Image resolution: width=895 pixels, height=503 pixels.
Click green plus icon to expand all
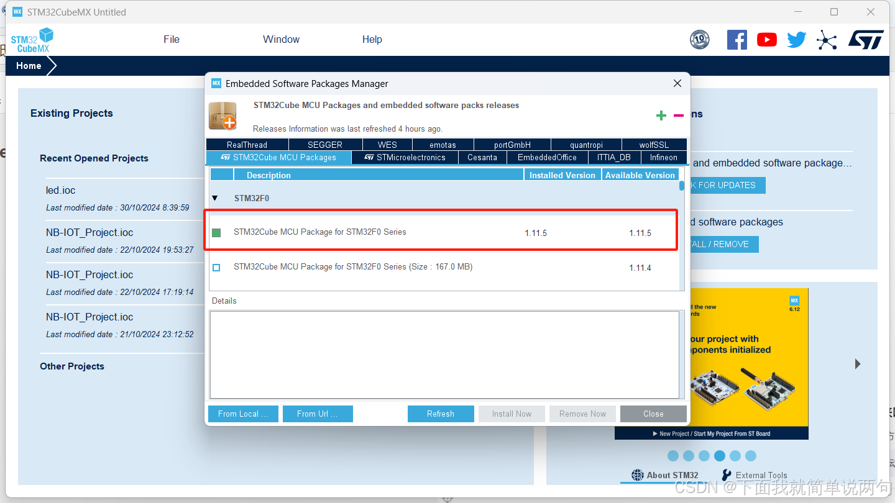pyautogui.click(x=661, y=116)
